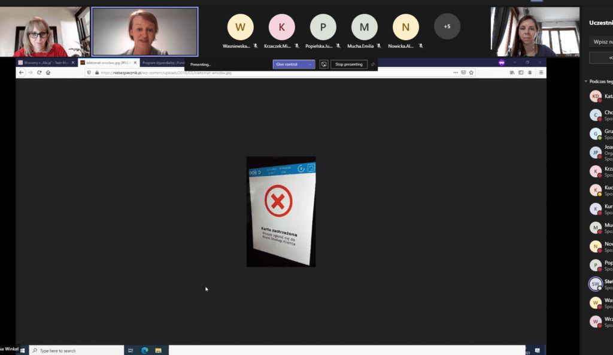The height and width of the screenshot is (355, 613).
Task: Show site security padlock info
Action: 97,72
